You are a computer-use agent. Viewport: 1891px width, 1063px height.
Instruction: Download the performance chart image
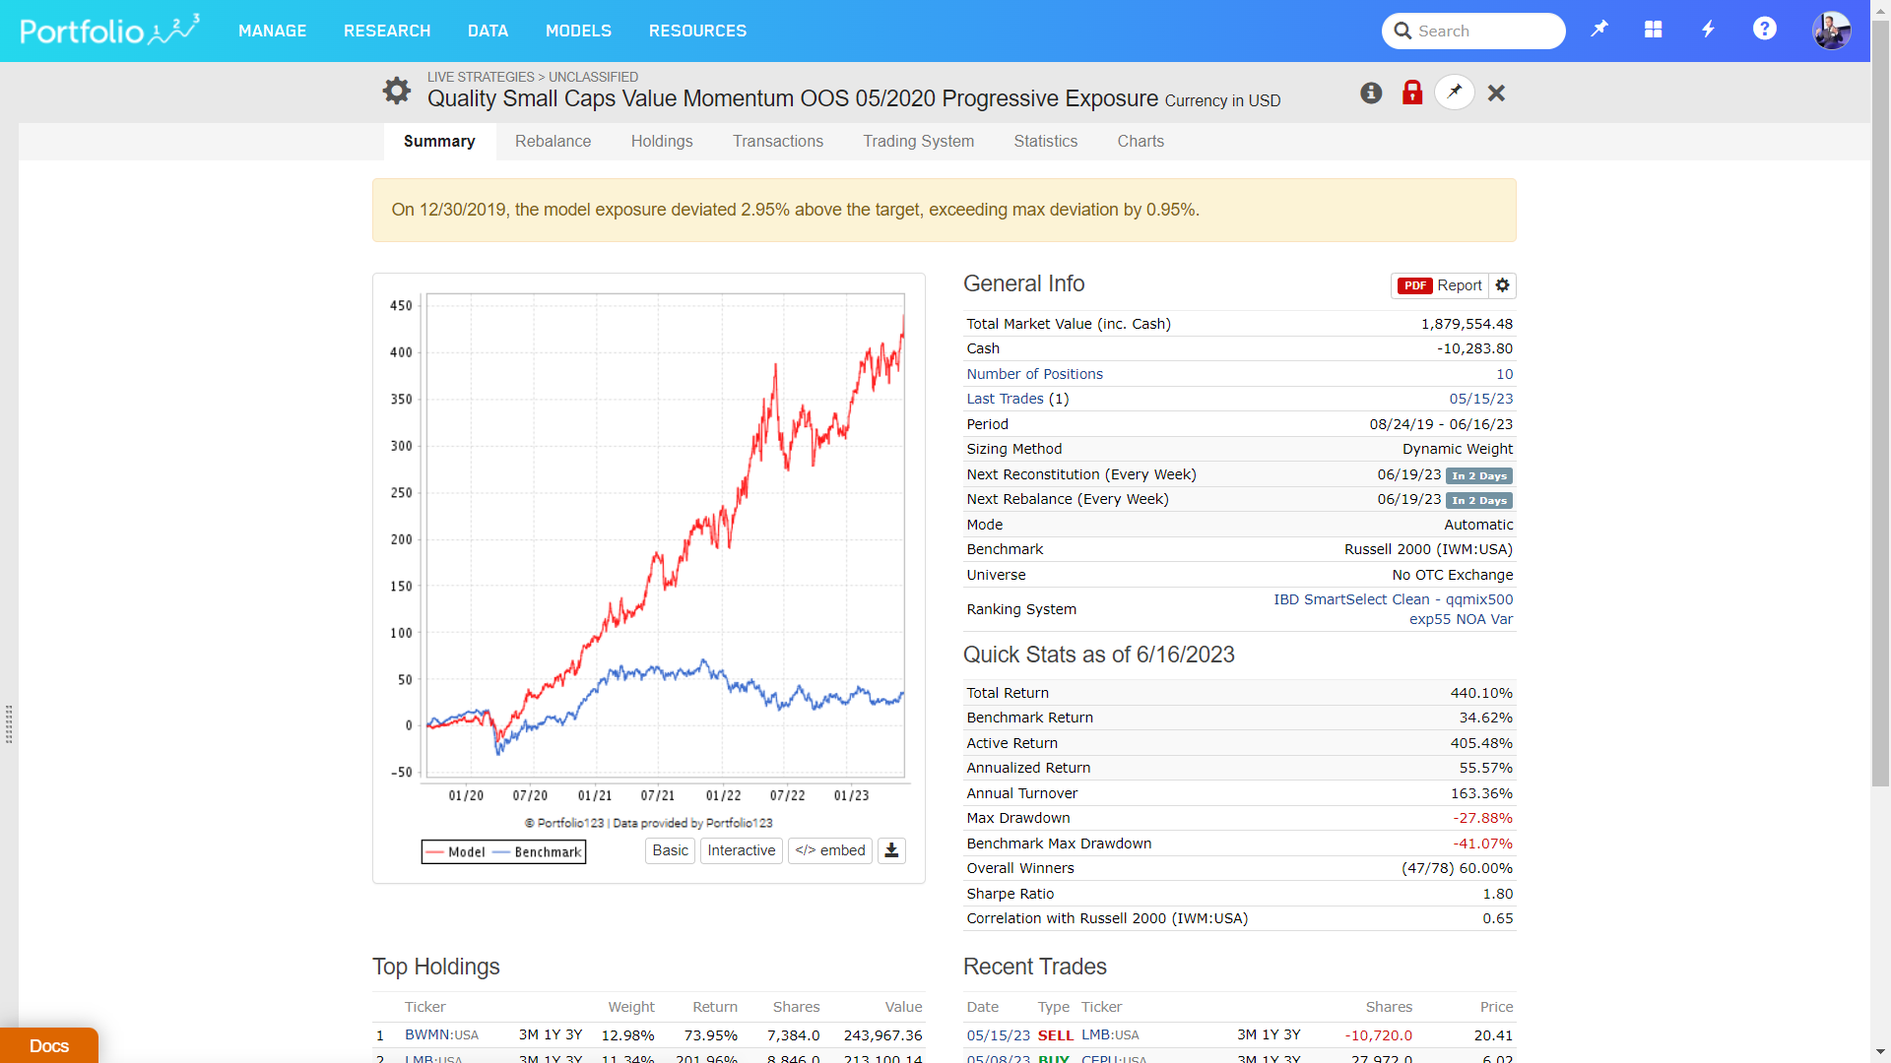click(x=891, y=850)
